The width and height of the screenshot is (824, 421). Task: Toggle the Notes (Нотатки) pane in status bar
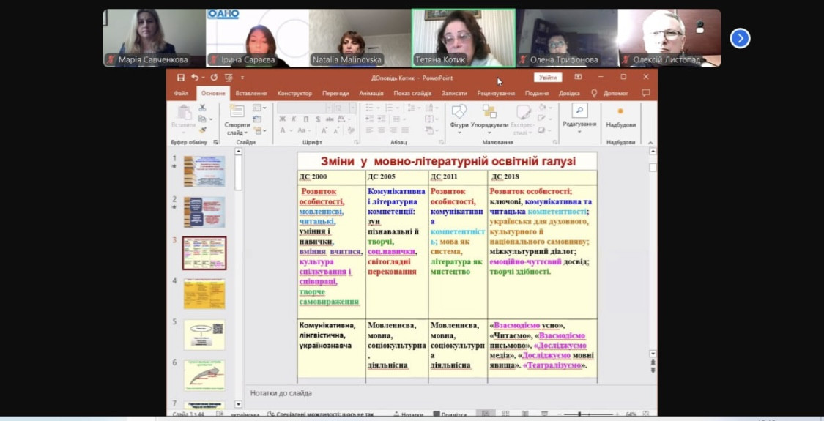408,414
